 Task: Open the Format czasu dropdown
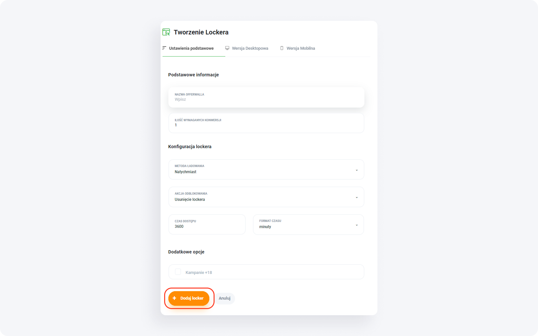tap(308, 225)
